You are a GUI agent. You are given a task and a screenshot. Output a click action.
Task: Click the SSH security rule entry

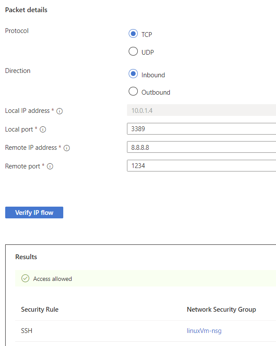(x=27, y=331)
